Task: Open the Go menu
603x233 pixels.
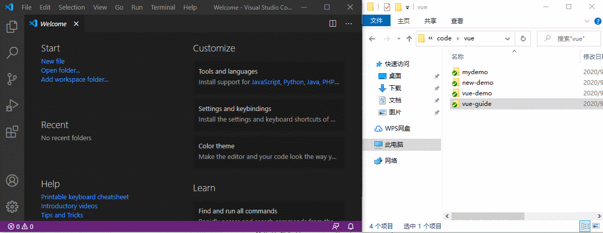Action: coord(119,7)
